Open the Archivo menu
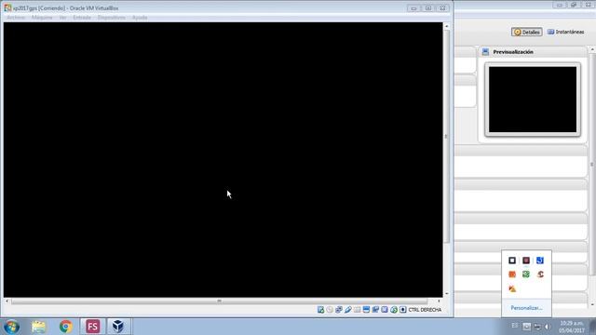This screenshot has width=596, height=335. coord(16,18)
